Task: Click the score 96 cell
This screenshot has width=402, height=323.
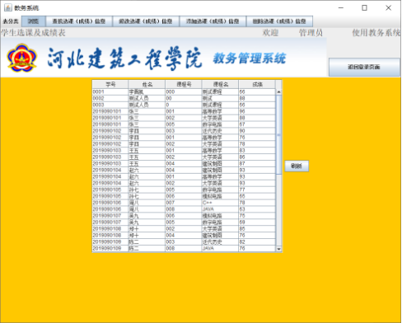Action: coord(257,111)
